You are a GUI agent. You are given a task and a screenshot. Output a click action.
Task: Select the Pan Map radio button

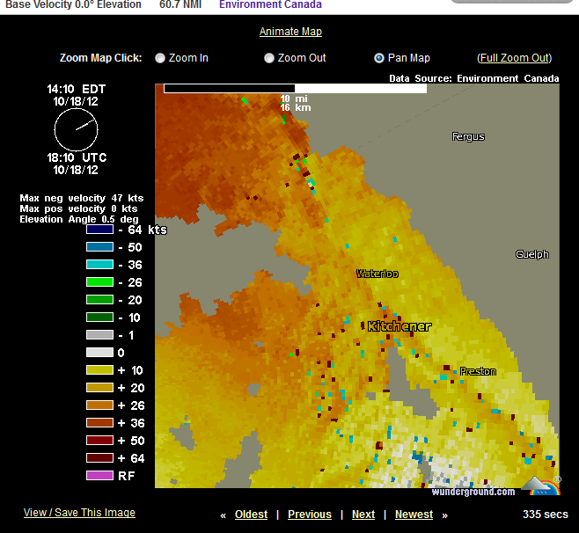[x=379, y=58]
